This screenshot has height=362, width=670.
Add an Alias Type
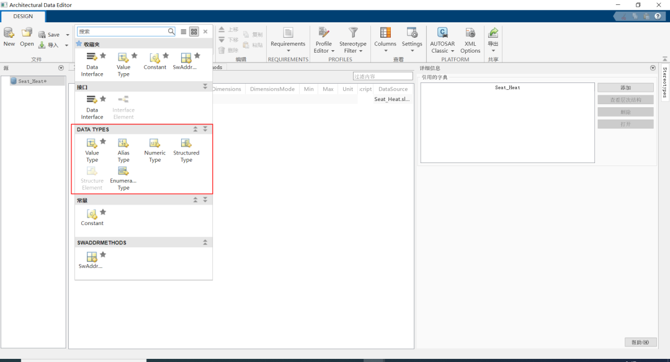point(123,150)
